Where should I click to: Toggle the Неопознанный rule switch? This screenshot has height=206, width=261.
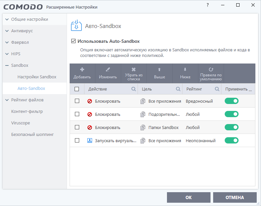(x=231, y=141)
